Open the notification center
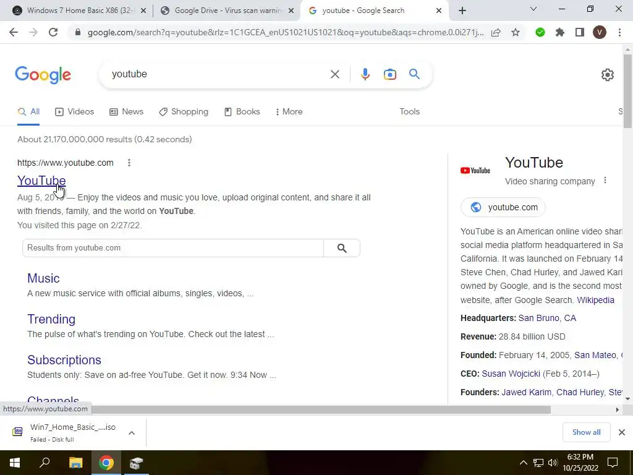Screen dimensions: 633x475 (x=613, y=463)
